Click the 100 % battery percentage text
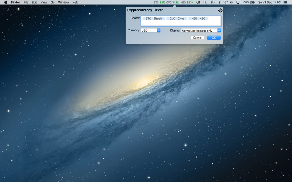This screenshot has width=292, height=182. point(246,3)
